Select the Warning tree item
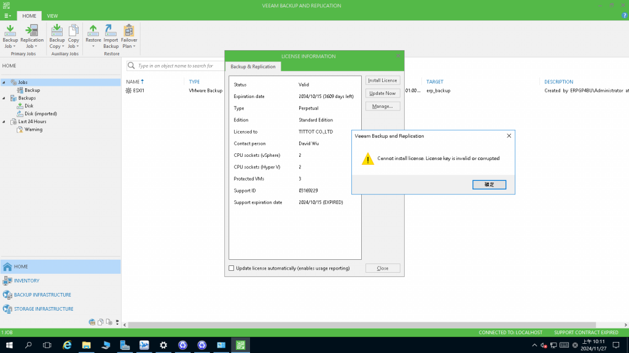The width and height of the screenshot is (629, 353). (x=33, y=129)
